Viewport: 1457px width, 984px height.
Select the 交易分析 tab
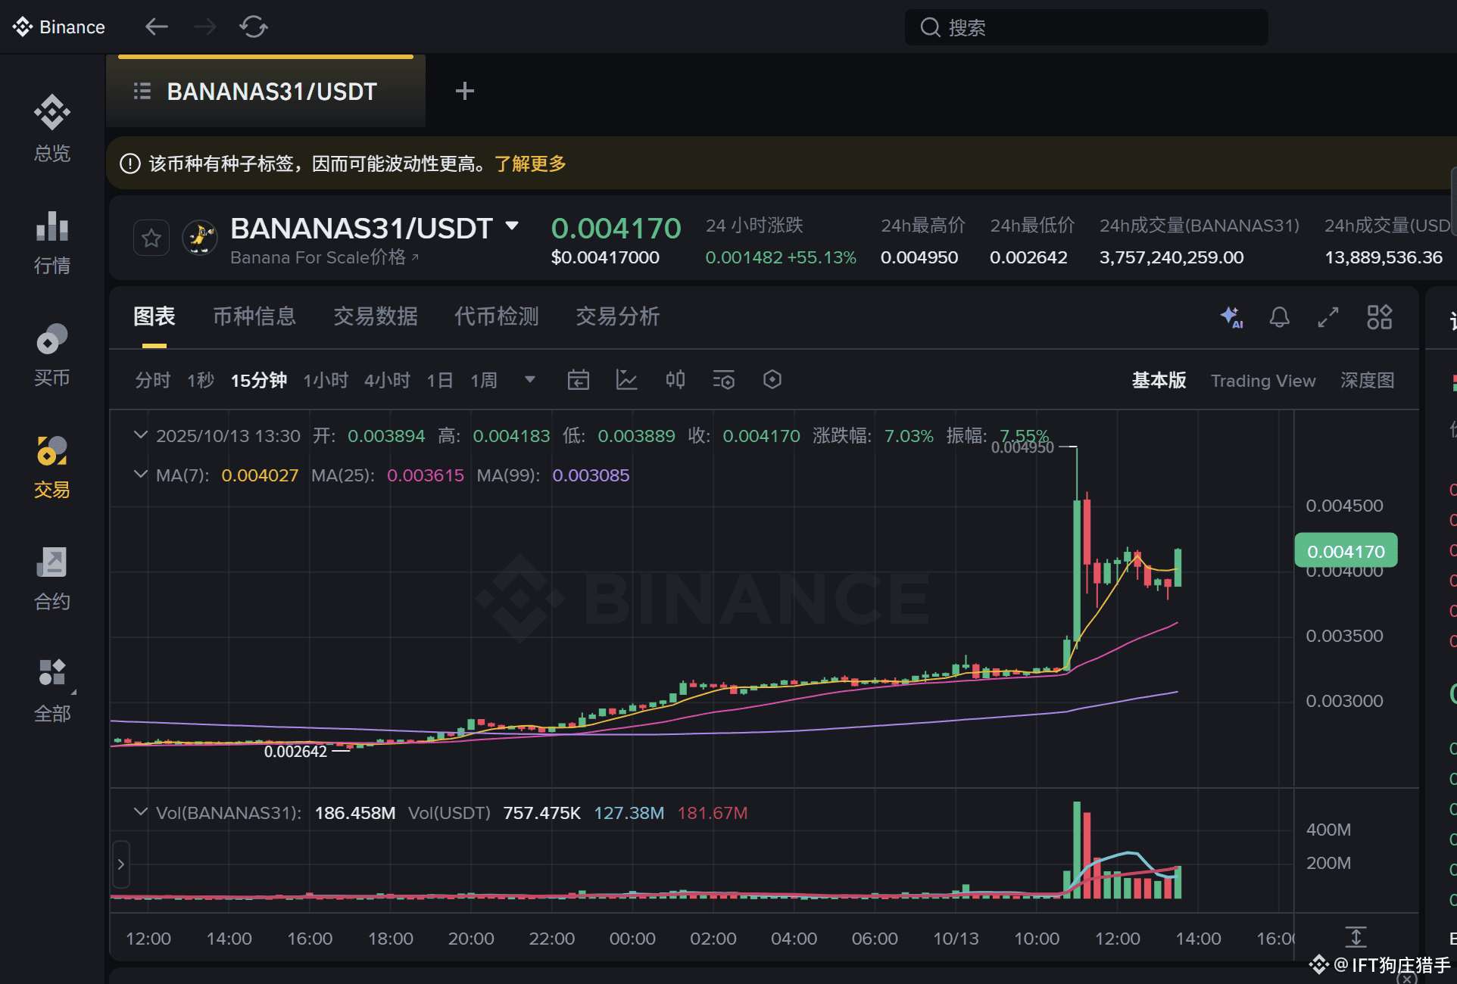tap(617, 316)
